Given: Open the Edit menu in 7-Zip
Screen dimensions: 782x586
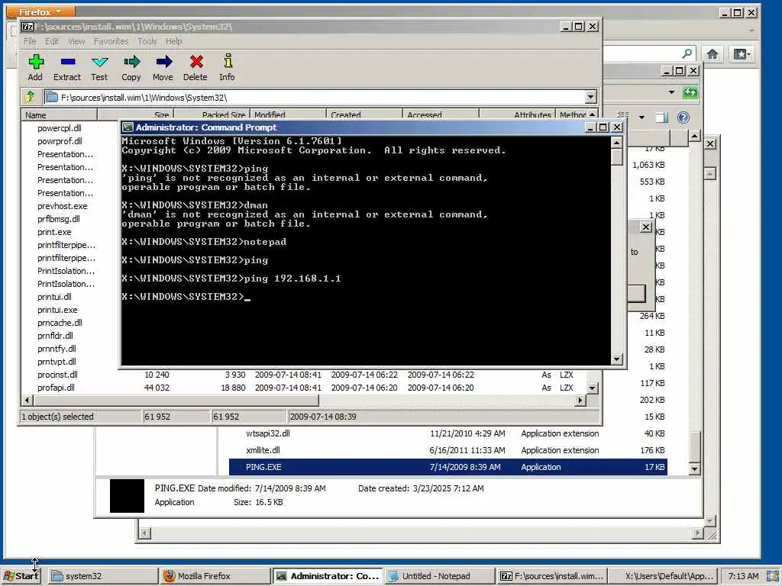Looking at the screenshot, I should [x=52, y=41].
